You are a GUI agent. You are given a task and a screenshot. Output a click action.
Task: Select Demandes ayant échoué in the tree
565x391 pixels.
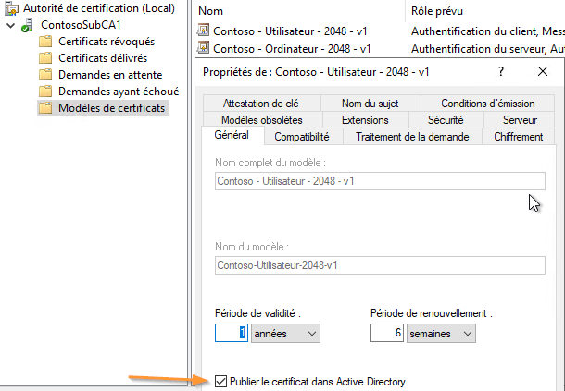(119, 92)
